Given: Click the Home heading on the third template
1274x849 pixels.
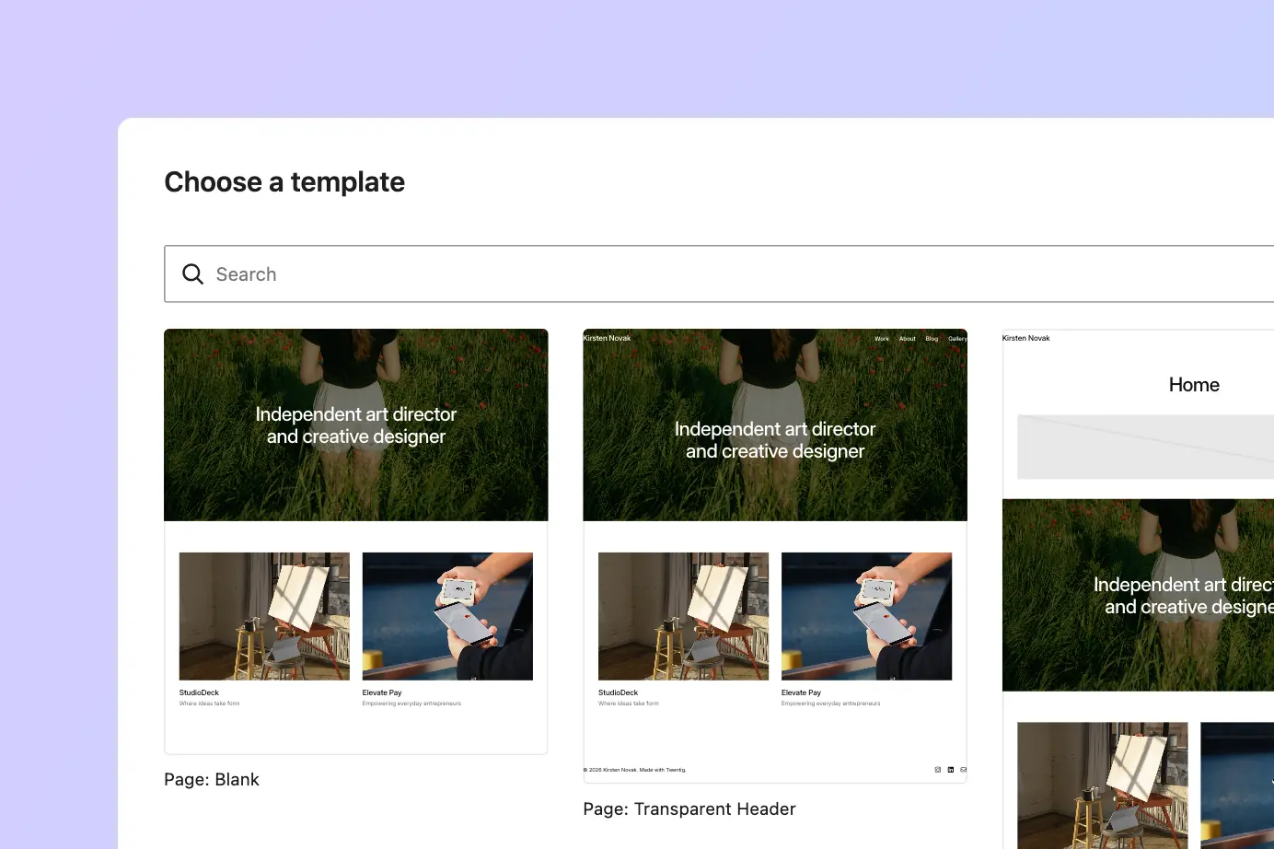Looking at the screenshot, I should 1194,384.
